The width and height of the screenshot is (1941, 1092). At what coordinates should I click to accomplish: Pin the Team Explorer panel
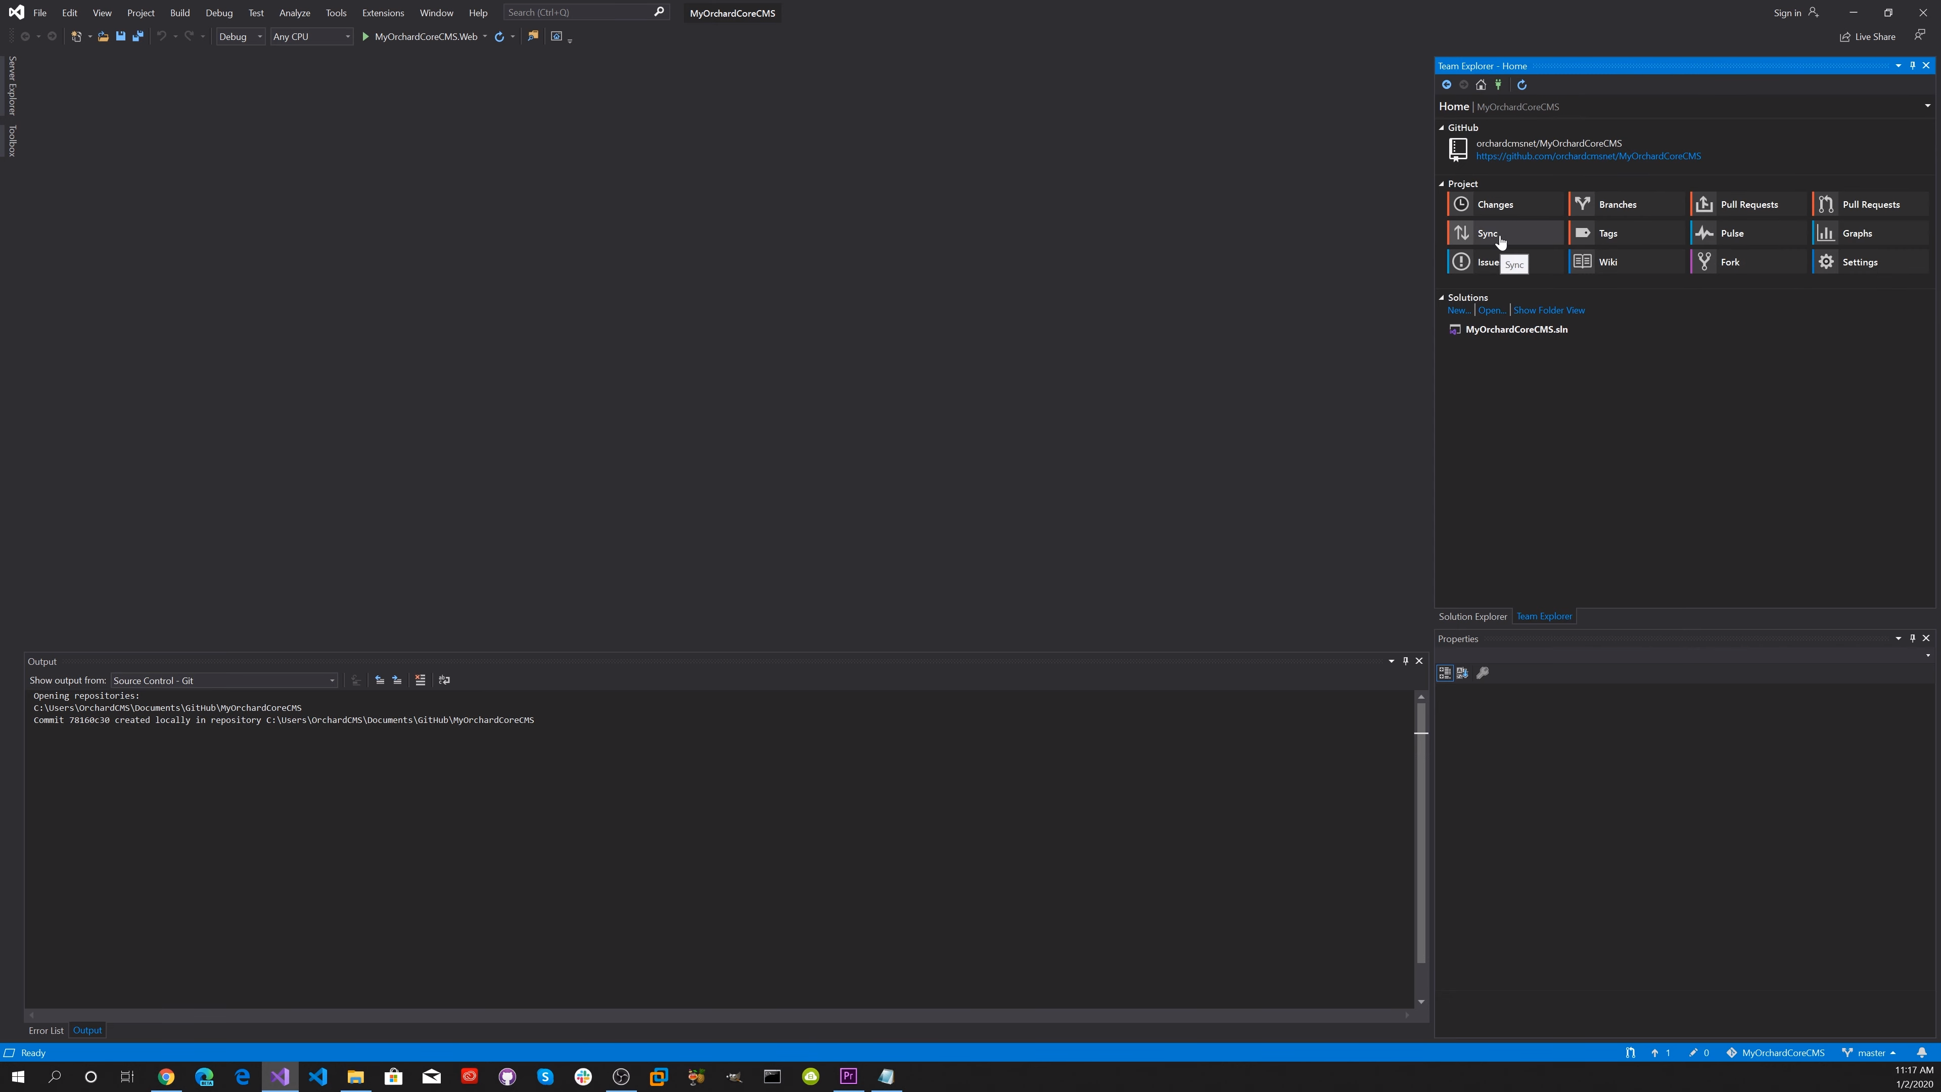1912,66
